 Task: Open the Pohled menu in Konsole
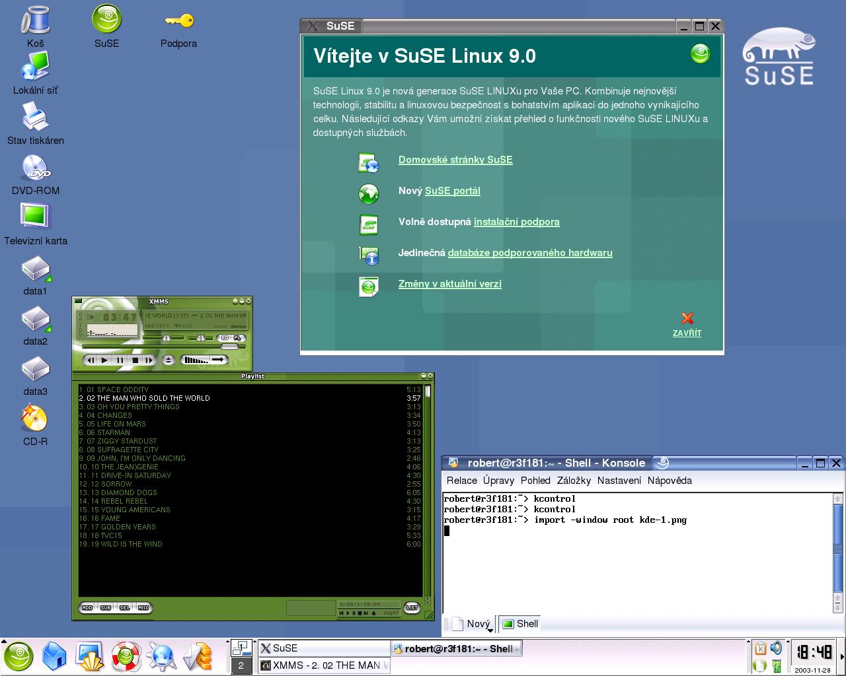(535, 481)
